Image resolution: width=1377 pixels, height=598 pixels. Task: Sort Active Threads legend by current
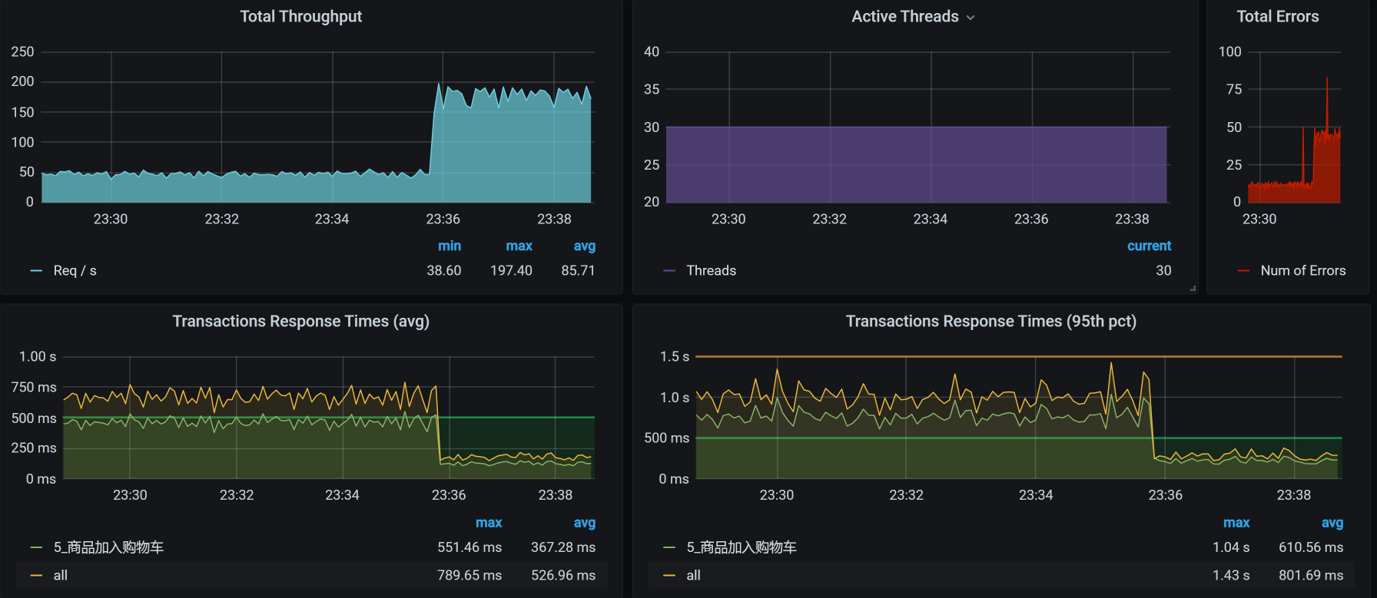click(x=1149, y=246)
